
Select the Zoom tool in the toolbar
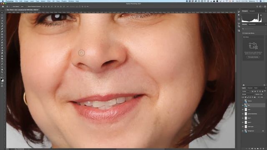coord(2,72)
